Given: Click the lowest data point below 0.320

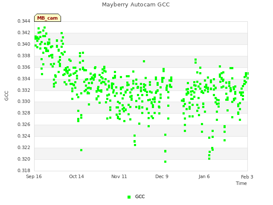Looking at the screenshot, I should (165, 162).
